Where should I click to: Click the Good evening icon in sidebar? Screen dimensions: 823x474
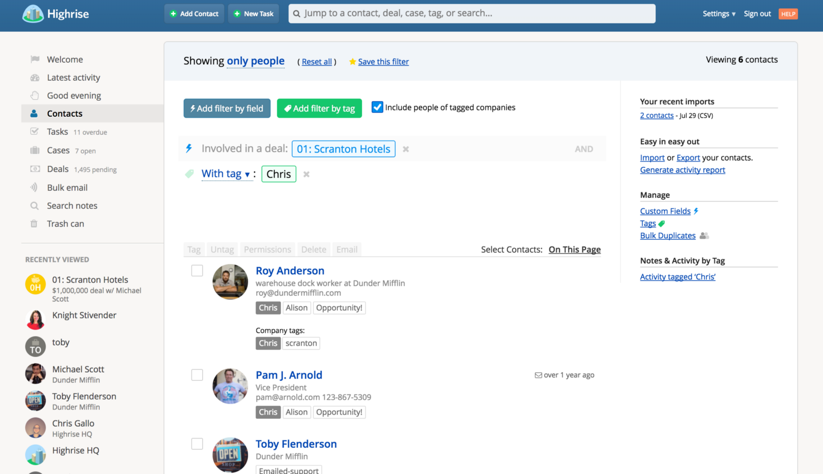pos(35,96)
